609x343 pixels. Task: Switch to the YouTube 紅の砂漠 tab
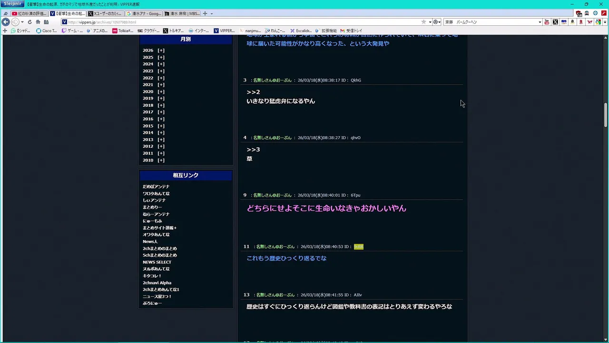29,13
